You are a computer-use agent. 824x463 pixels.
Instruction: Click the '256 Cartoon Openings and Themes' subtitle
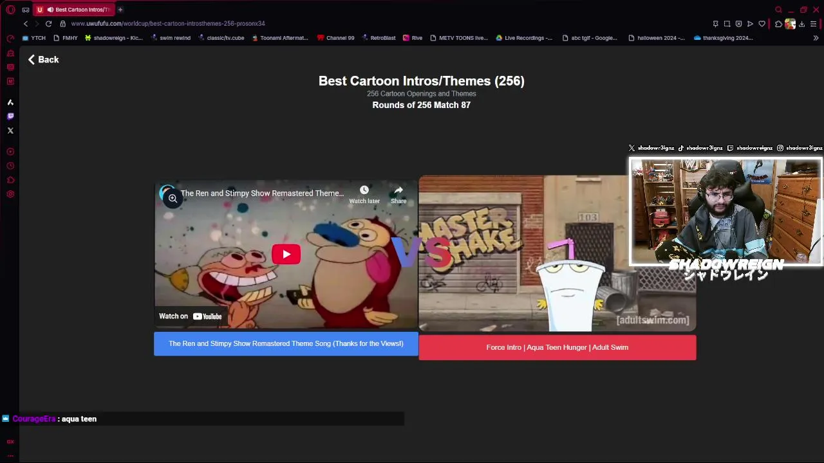pyautogui.click(x=422, y=94)
